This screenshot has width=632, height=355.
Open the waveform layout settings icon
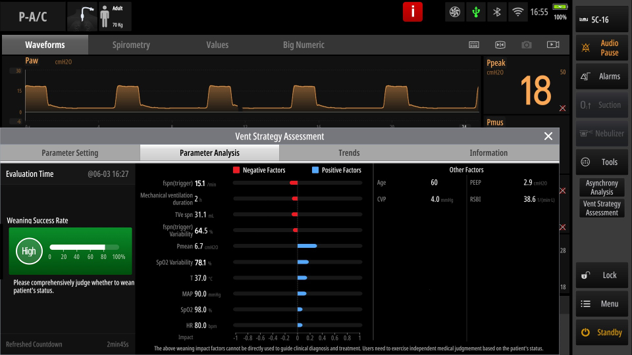[474, 45]
